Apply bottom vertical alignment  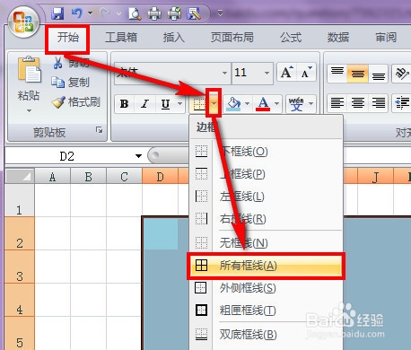tap(378, 73)
